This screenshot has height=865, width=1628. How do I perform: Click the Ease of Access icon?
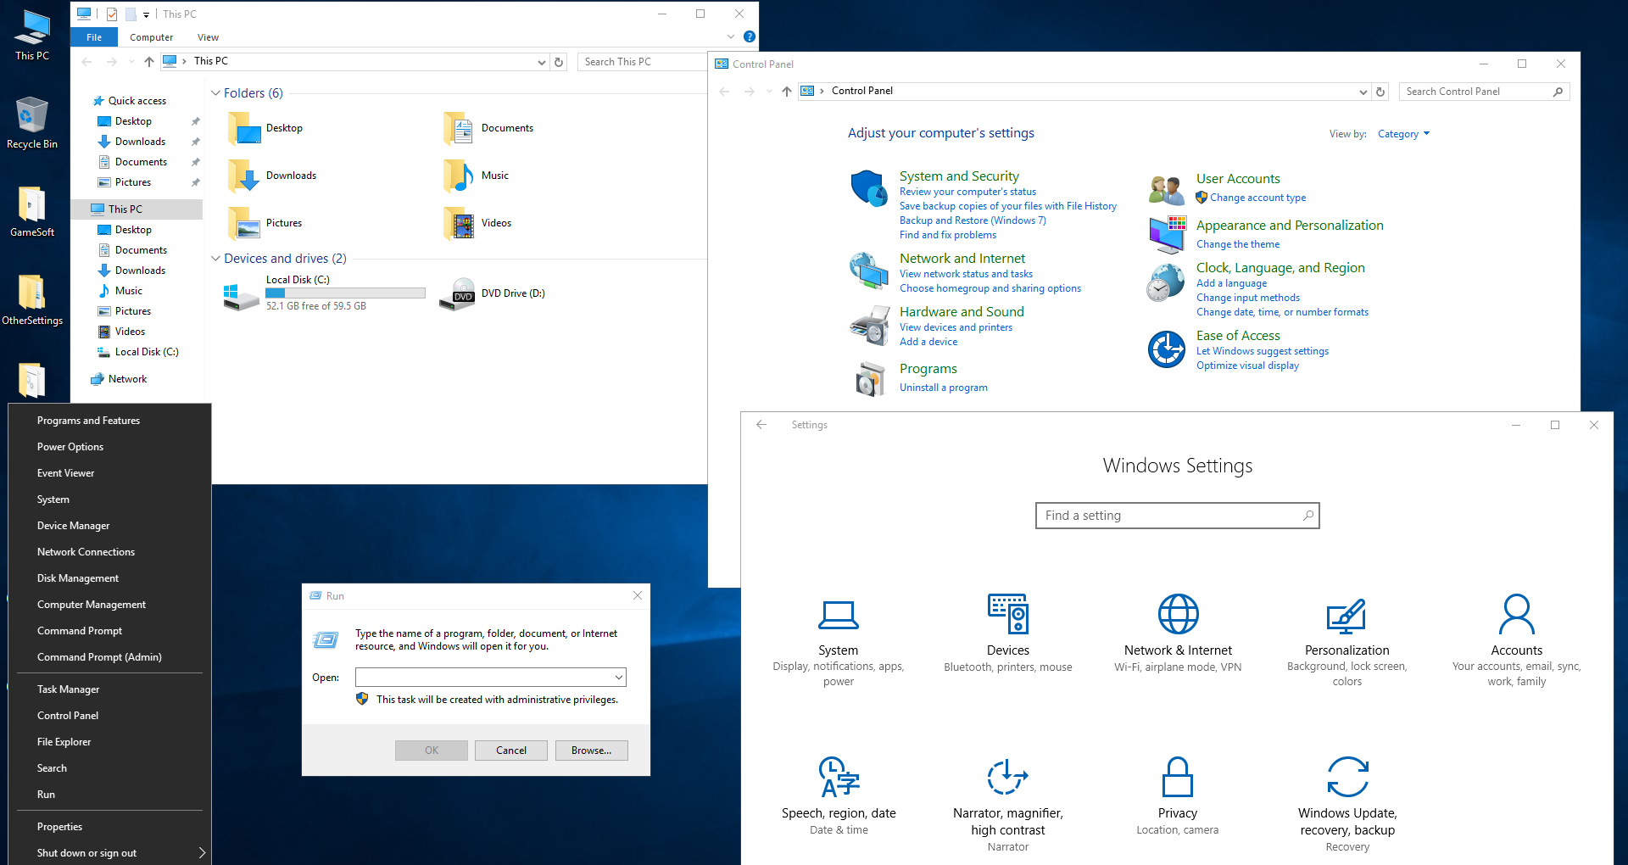coord(1167,349)
